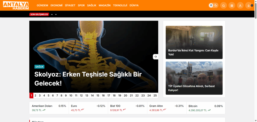Switch to dark mode moon icon

point(216,6)
